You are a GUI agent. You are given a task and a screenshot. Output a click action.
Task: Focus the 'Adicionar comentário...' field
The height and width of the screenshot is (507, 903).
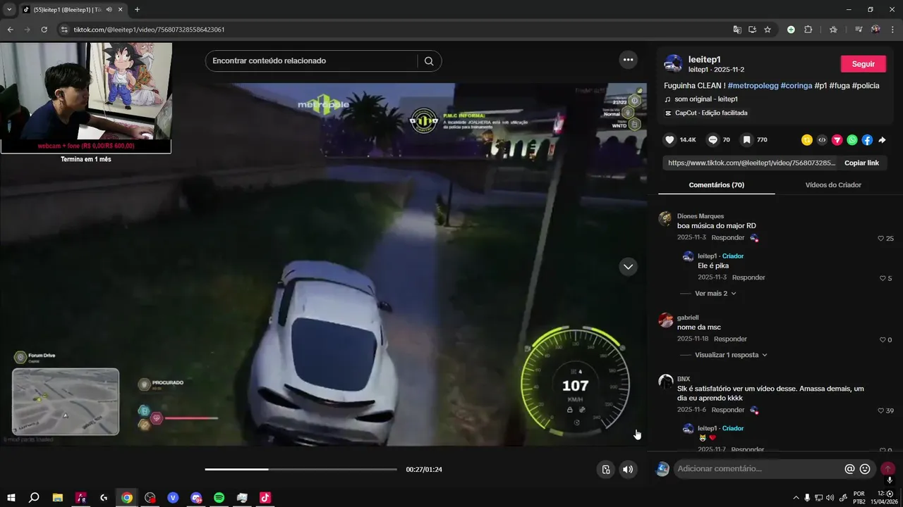click(758, 469)
